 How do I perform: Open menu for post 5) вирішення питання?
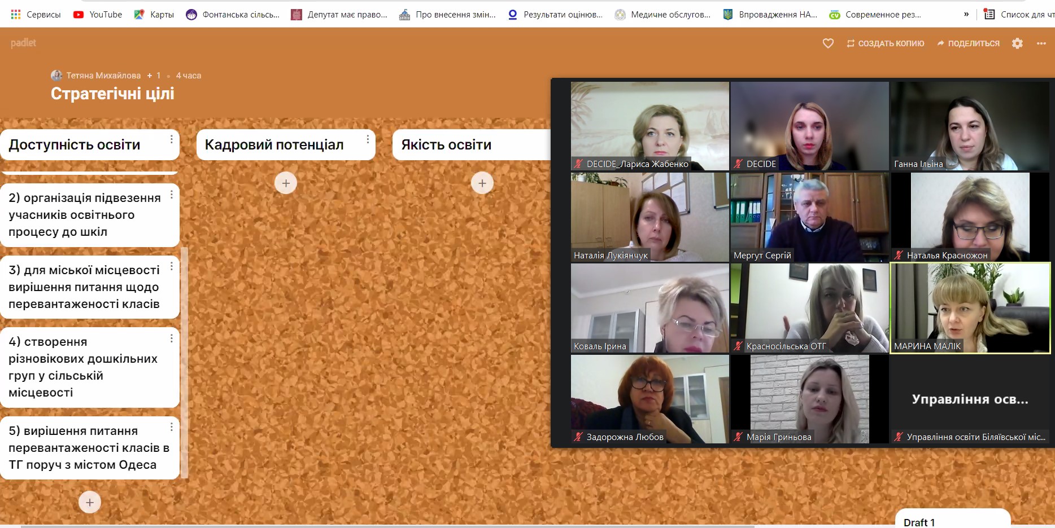point(172,428)
